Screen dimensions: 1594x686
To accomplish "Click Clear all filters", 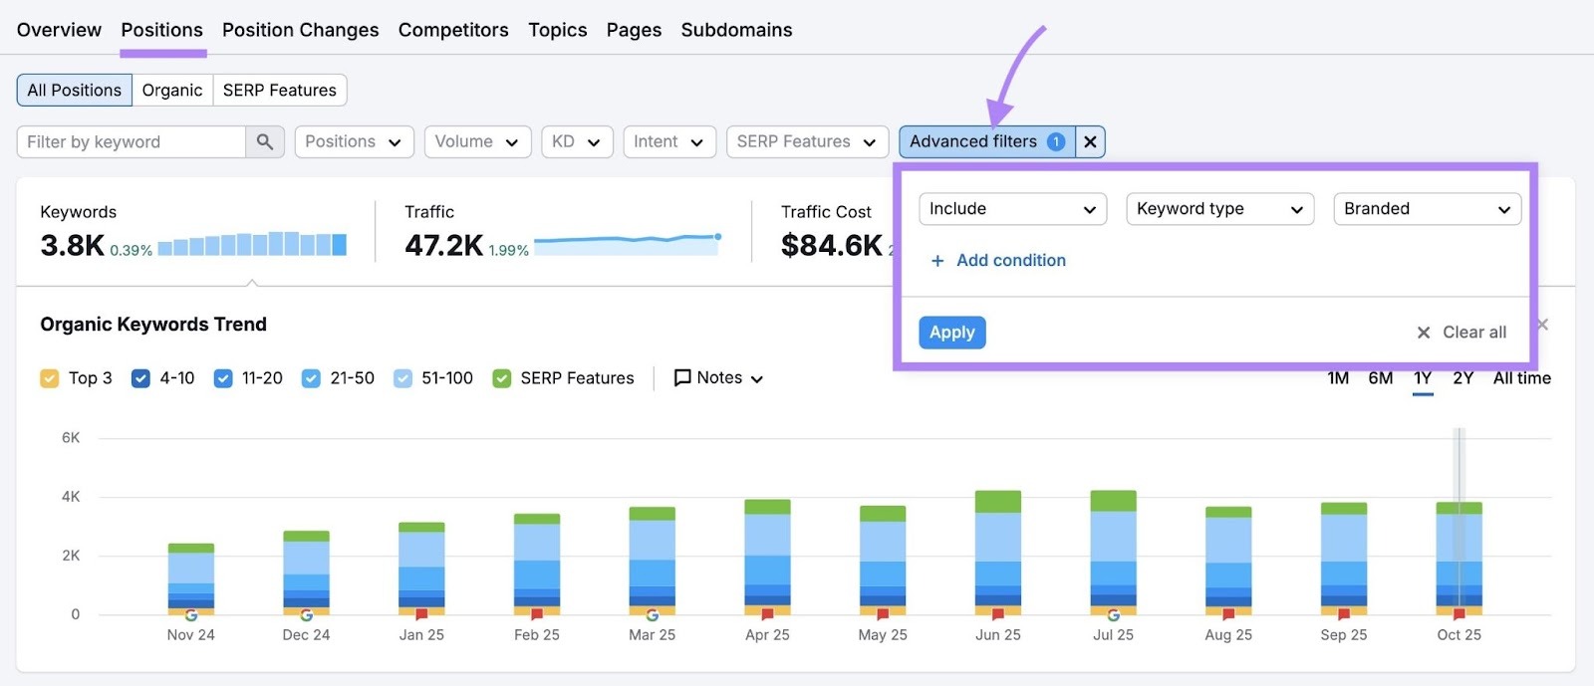I will pyautogui.click(x=1461, y=333).
